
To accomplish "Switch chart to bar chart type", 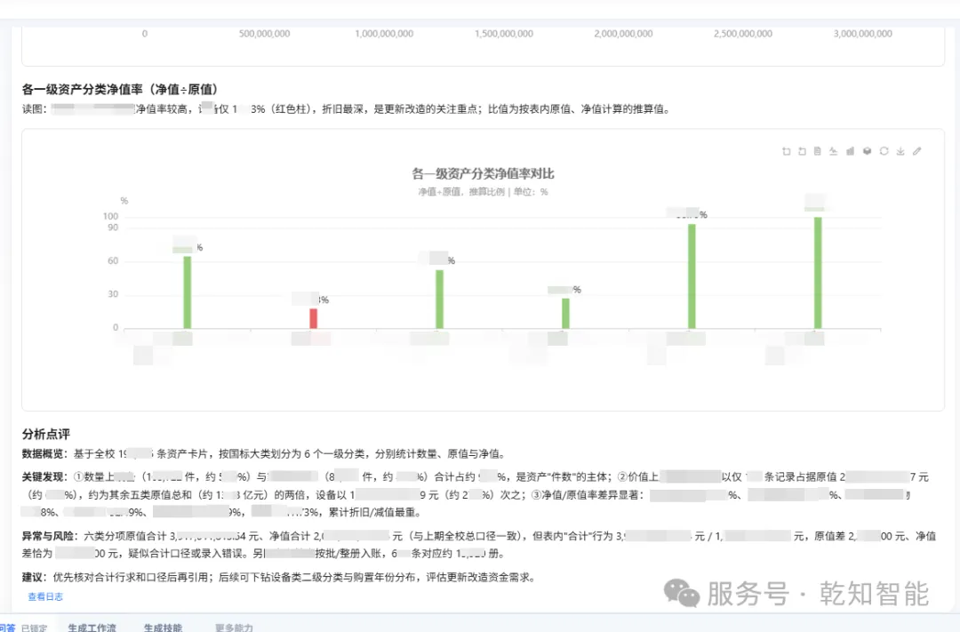I will tap(850, 151).
